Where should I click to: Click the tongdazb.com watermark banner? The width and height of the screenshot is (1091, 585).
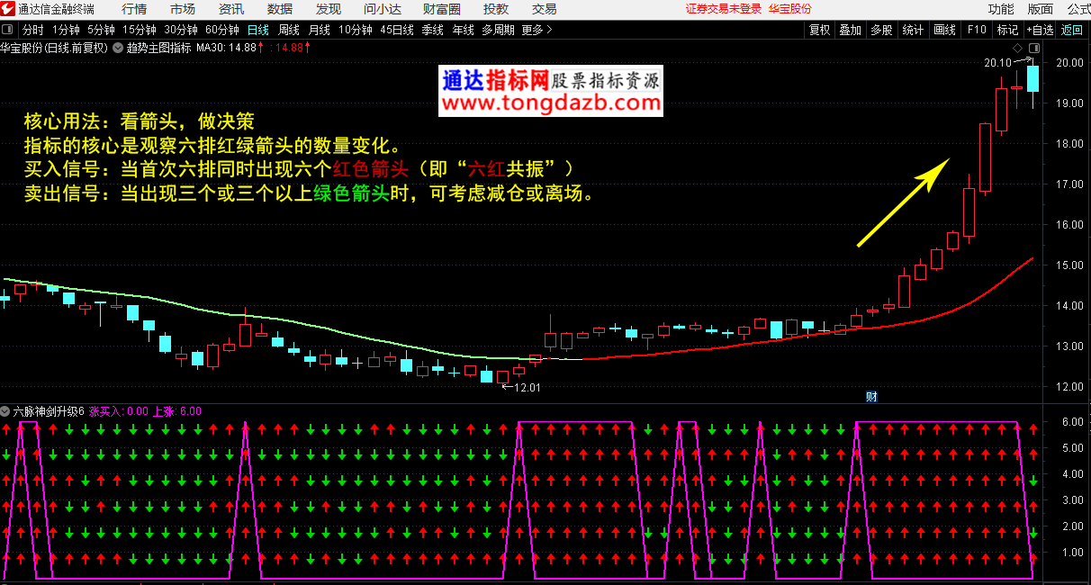[x=551, y=92]
